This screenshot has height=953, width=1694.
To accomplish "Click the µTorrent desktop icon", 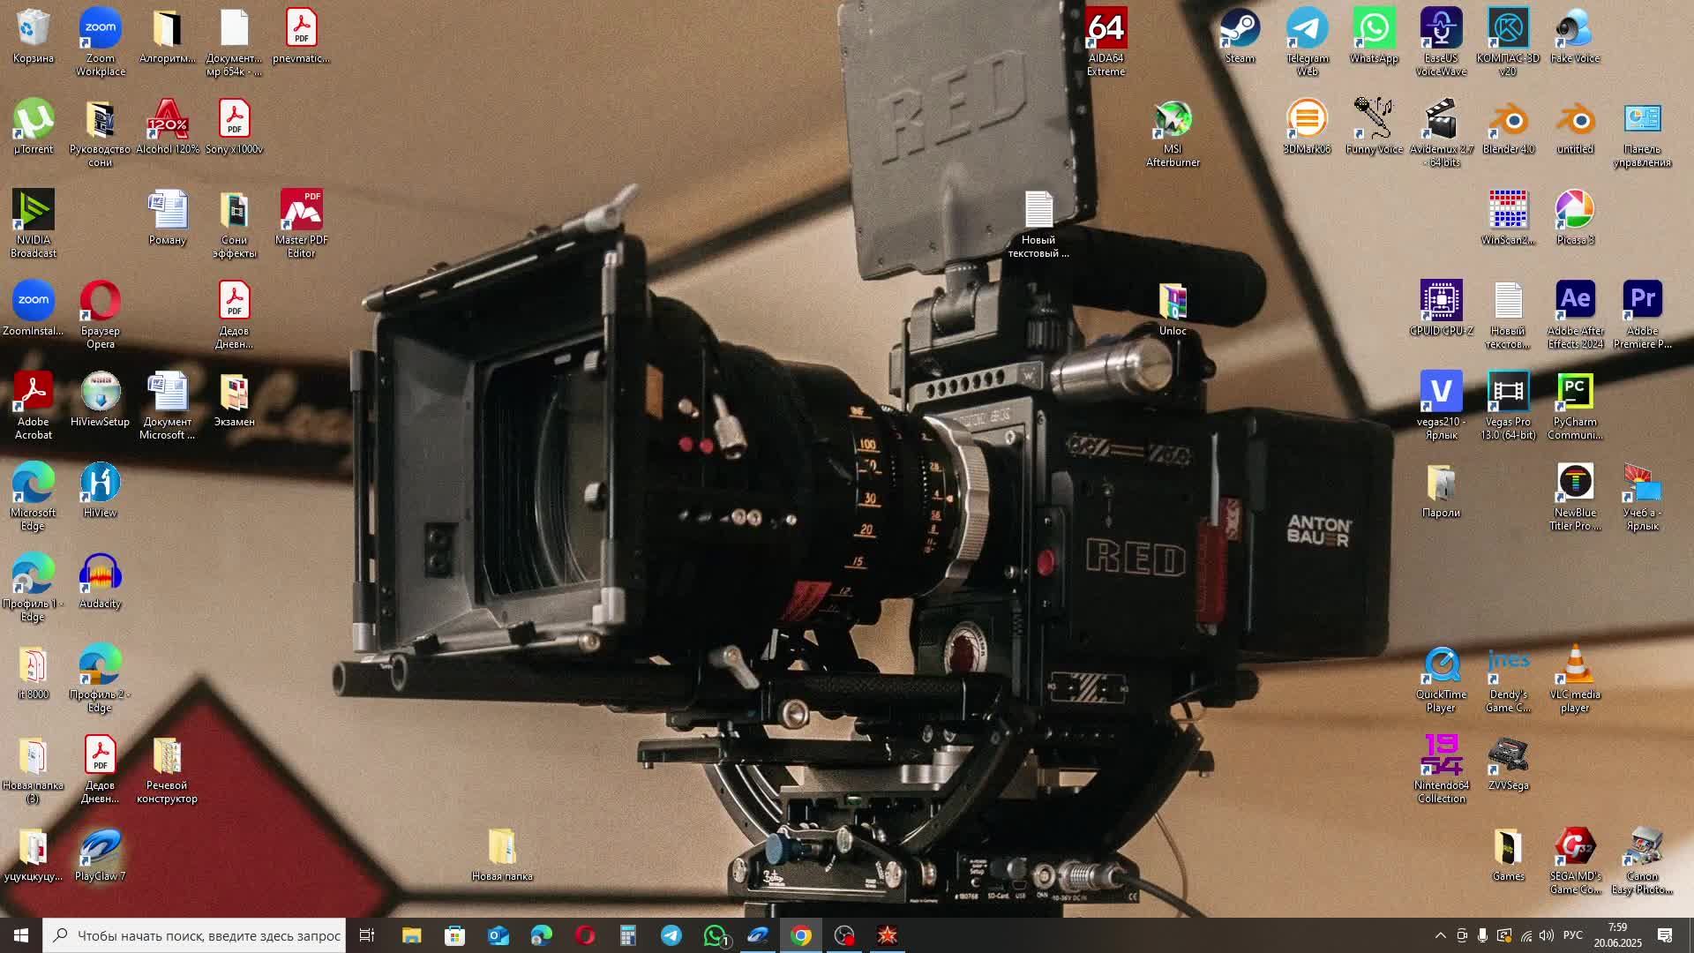I will click(x=34, y=121).
